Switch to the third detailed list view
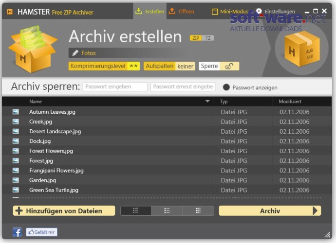This screenshot has width=336, height=243. [198, 211]
